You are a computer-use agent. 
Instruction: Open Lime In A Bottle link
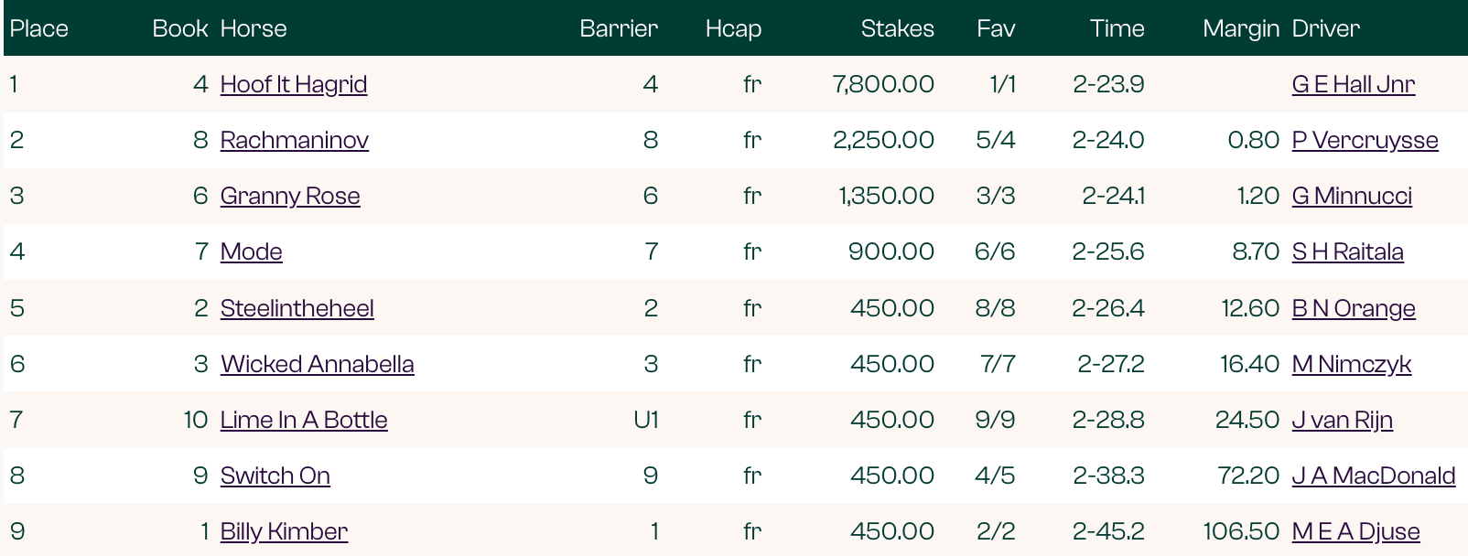click(x=304, y=420)
